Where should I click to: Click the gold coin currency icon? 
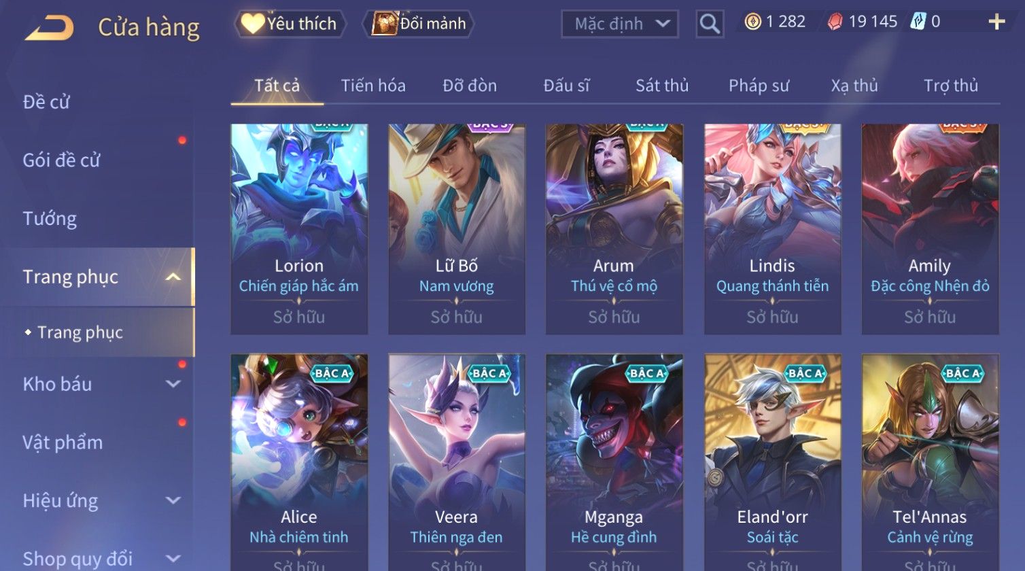pos(752,22)
